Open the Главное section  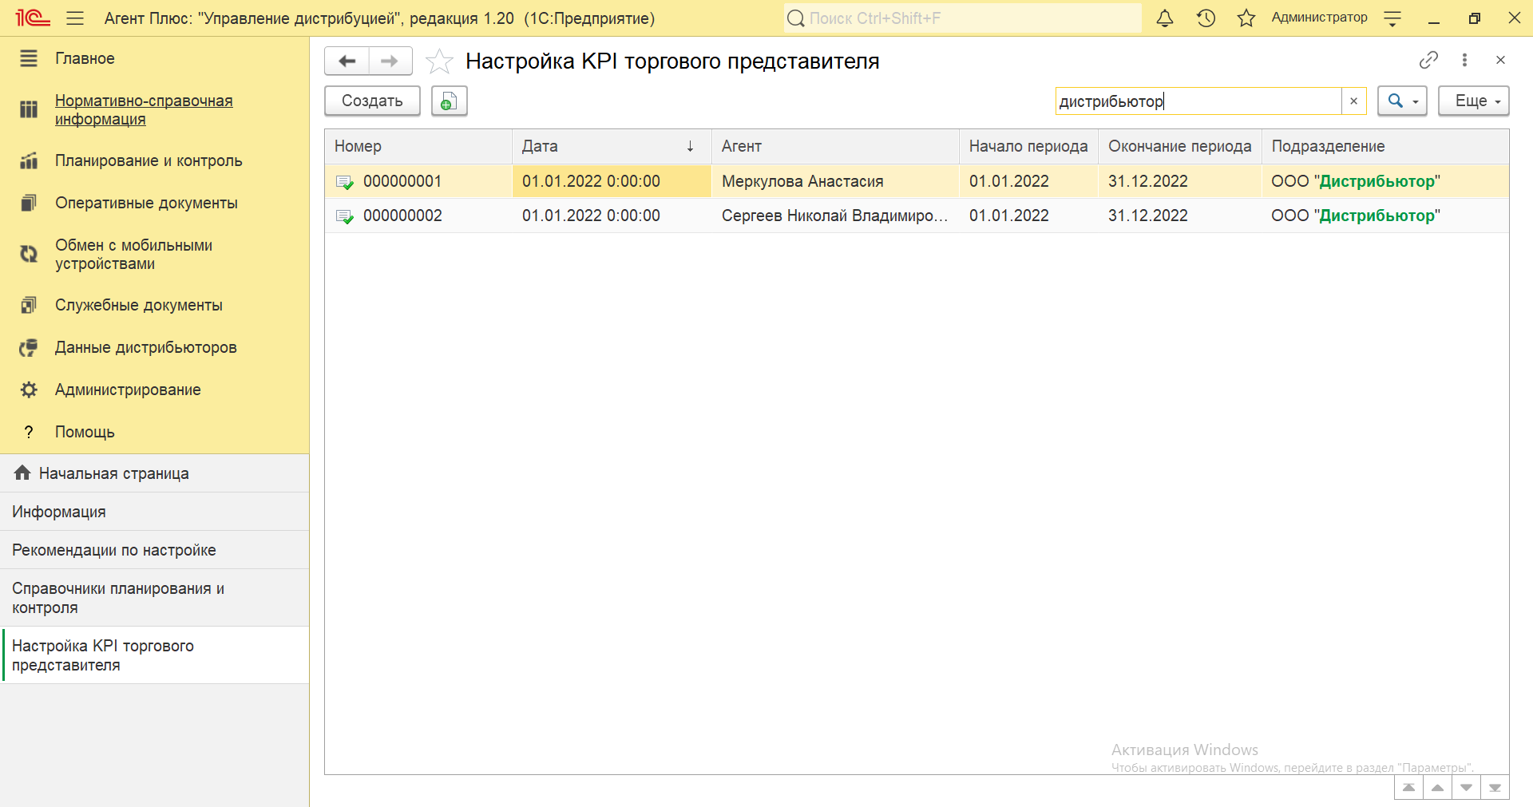click(85, 58)
